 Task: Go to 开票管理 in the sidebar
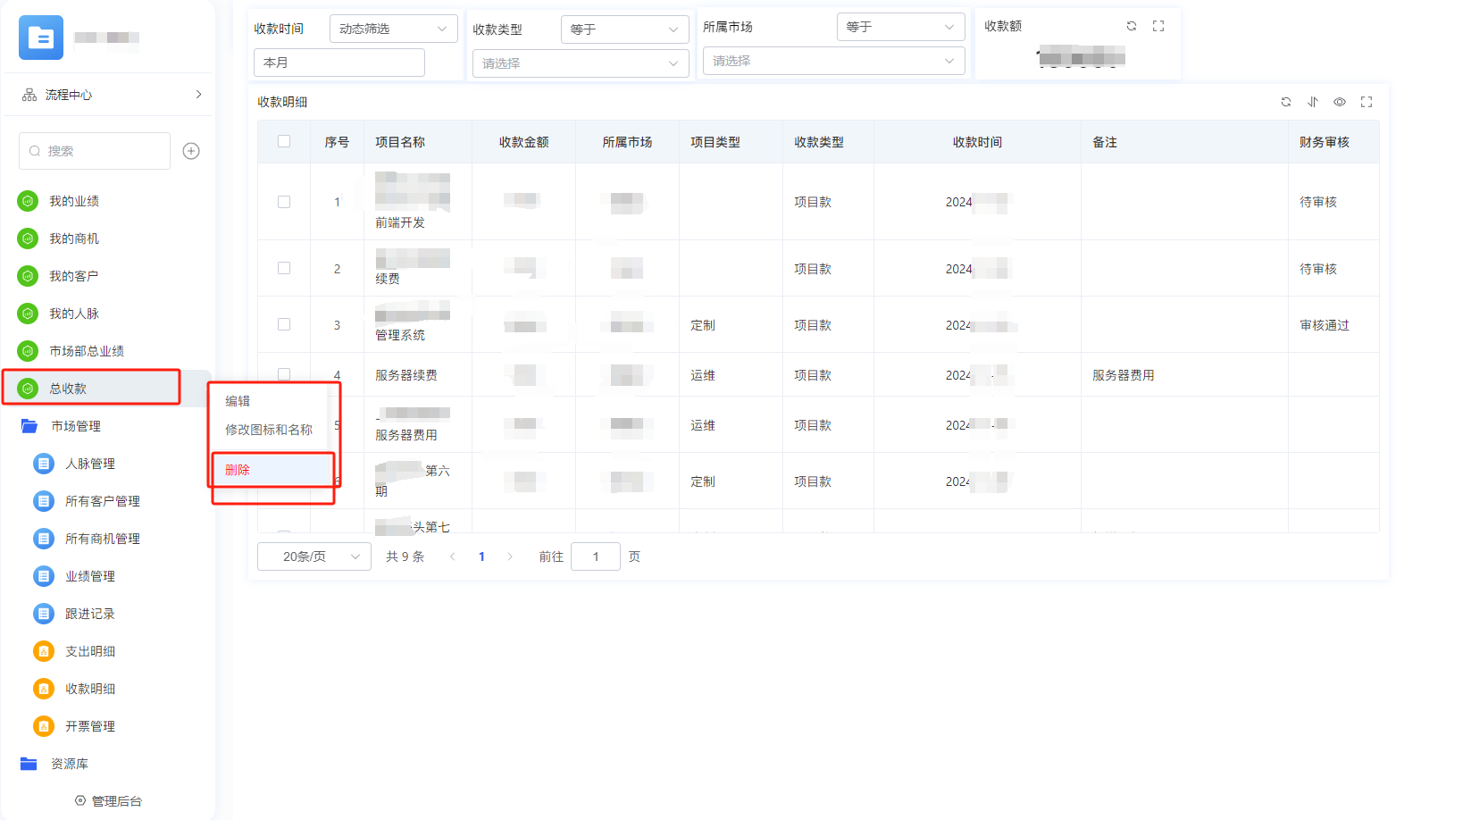coord(90,726)
